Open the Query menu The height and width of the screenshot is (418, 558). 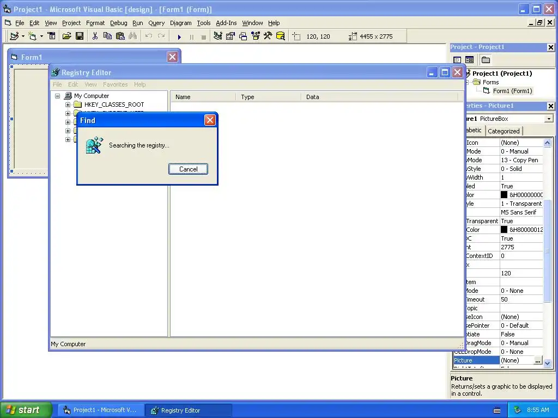click(156, 23)
